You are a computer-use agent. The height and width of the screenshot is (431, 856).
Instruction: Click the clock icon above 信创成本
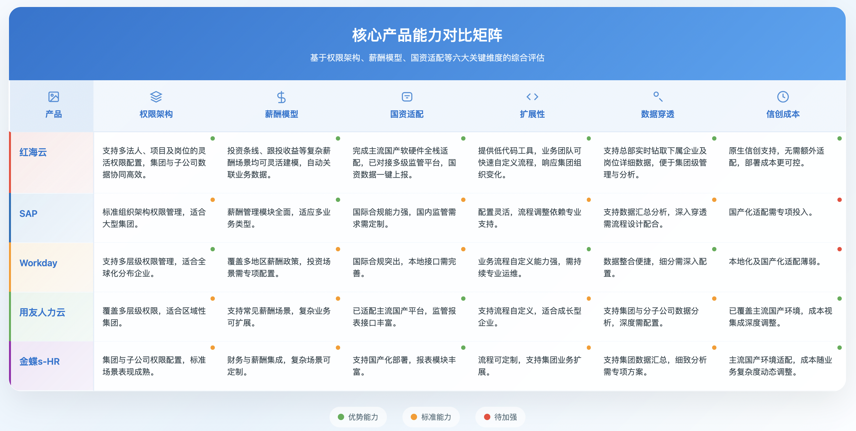pos(782,97)
